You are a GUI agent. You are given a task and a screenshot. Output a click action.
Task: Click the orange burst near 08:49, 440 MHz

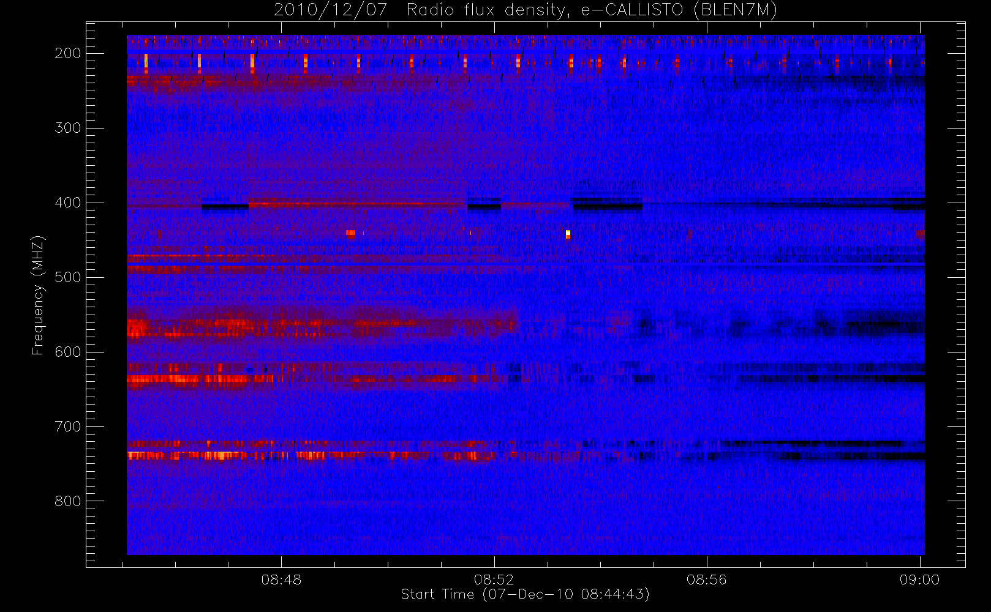tap(350, 233)
